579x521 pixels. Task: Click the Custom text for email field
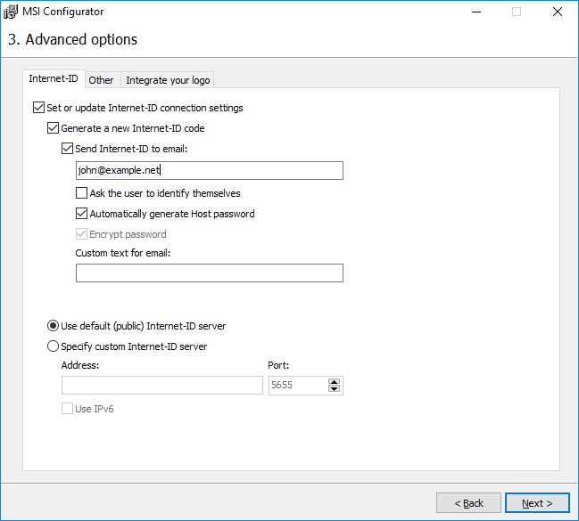[x=209, y=273]
